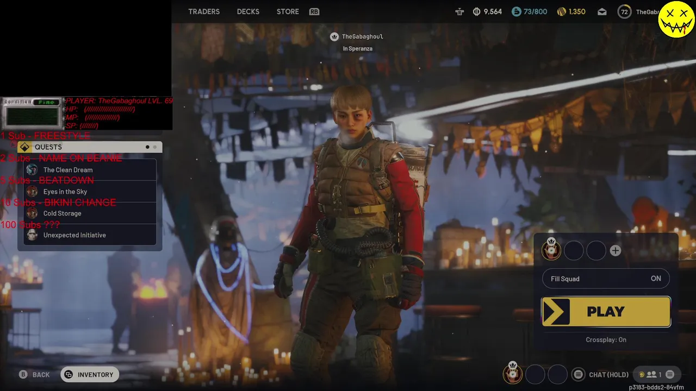Click the squad leader avatar beside the CHAT button
Image resolution: width=696 pixels, height=391 pixels.
pos(512,374)
